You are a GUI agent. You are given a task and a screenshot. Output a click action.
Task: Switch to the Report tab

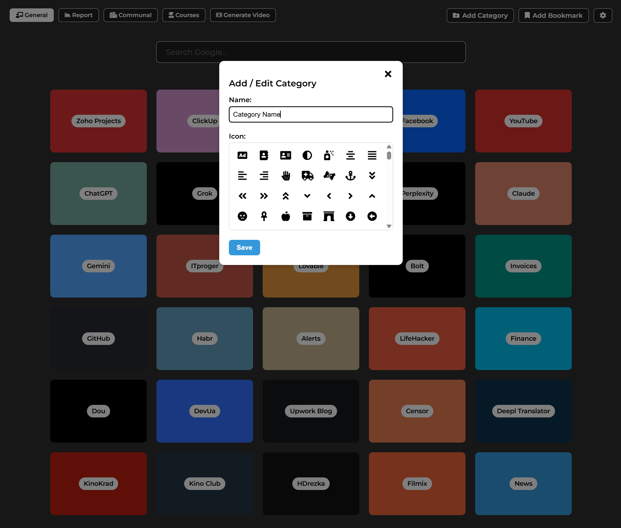(79, 15)
